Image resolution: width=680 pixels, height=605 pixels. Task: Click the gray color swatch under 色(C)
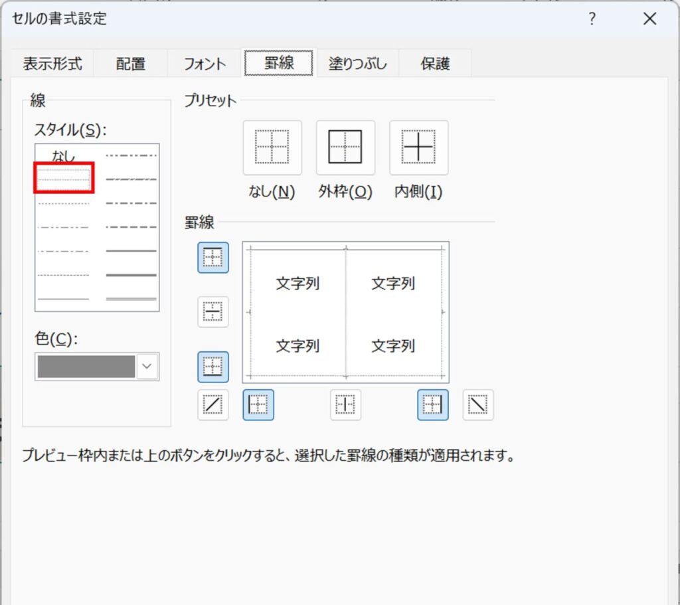click(x=86, y=367)
